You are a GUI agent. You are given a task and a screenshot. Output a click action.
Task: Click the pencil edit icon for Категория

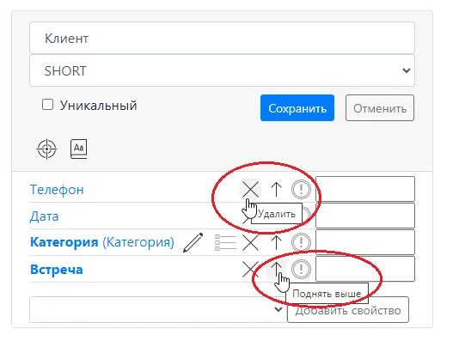[x=193, y=242]
